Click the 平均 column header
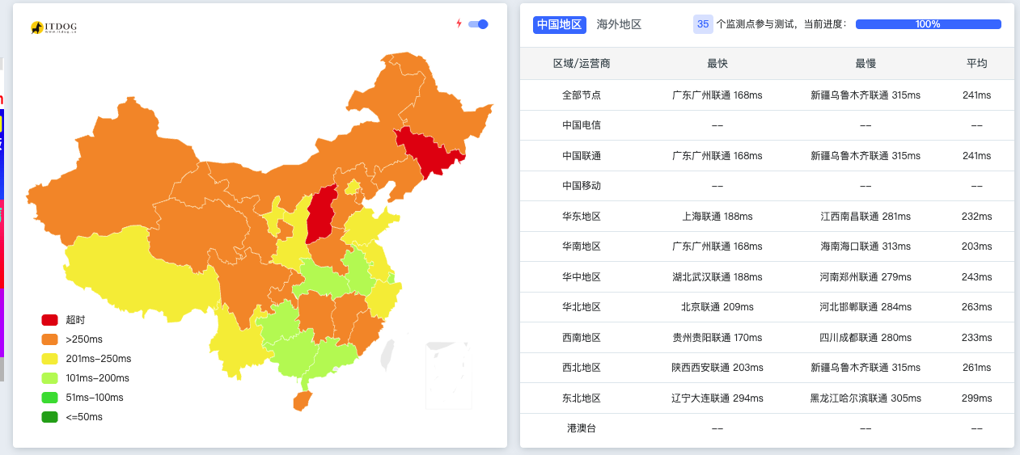The image size is (1020, 455). 976,63
